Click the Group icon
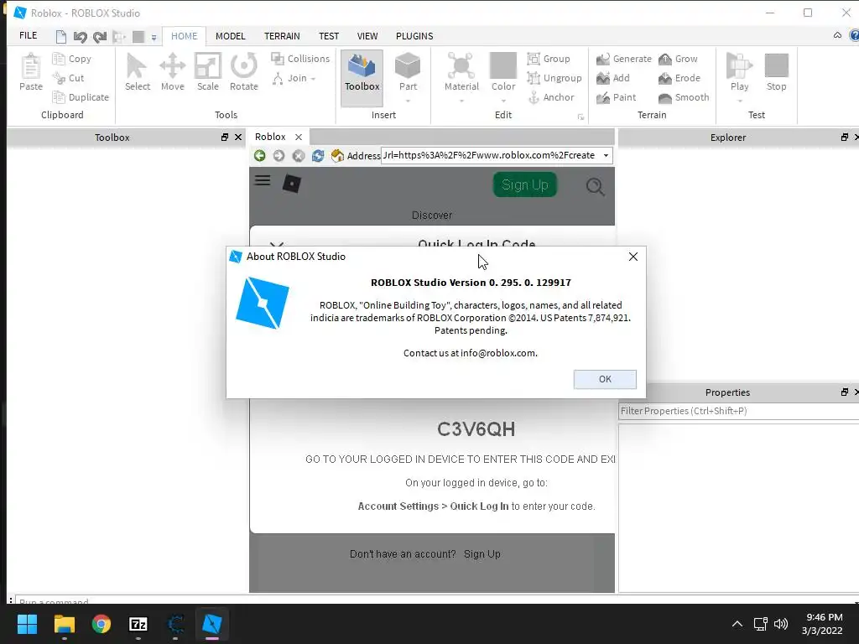The image size is (859, 644). (534, 59)
